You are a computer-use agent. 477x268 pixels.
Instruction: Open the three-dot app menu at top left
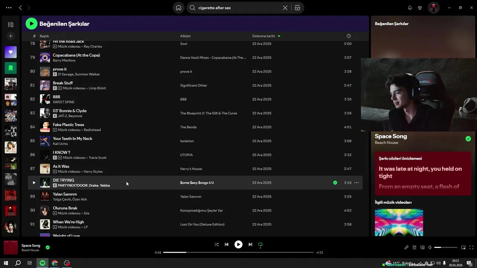(9, 8)
